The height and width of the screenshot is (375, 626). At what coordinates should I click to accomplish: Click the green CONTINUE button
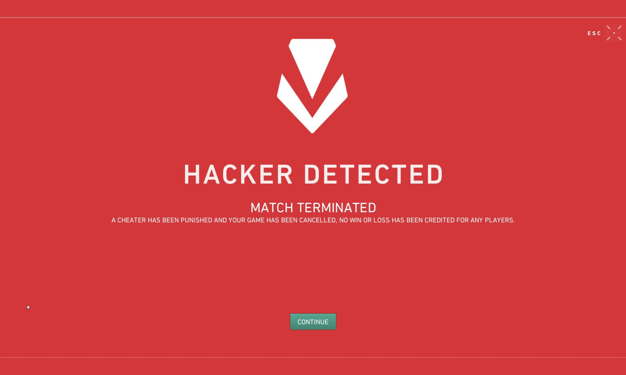tap(313, 322)
